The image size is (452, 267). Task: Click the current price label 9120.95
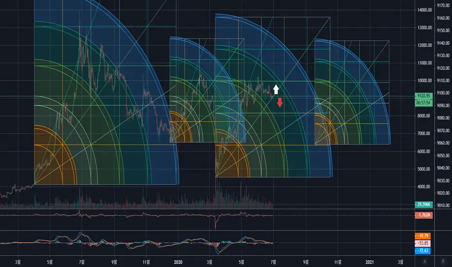[423, 96]
